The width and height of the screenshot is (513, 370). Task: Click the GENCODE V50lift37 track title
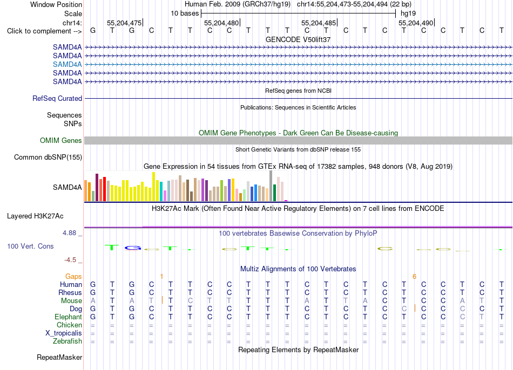[x=298, y=39]
